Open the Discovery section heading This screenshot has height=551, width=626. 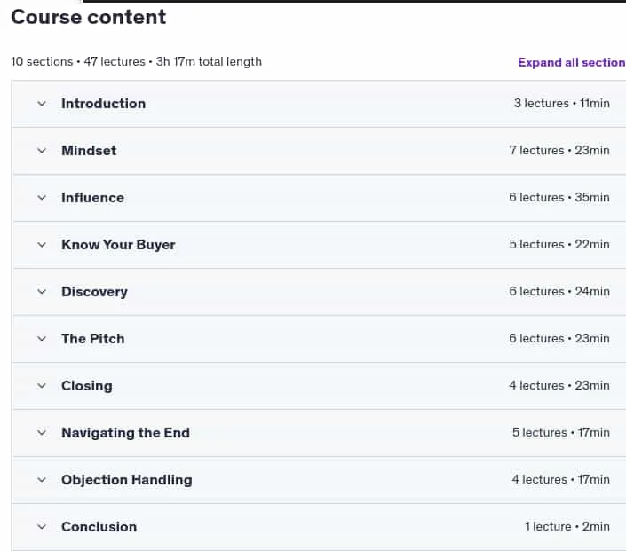[95, 292]
